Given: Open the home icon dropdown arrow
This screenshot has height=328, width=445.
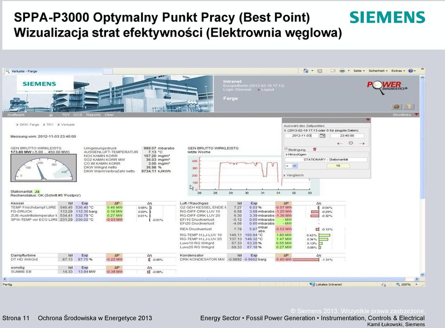Looking at the screenshot, I should [x=312, y=71].
